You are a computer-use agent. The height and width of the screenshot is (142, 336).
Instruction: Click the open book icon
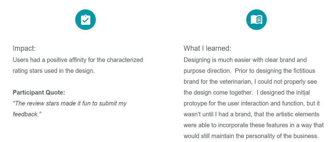point(257,20)
